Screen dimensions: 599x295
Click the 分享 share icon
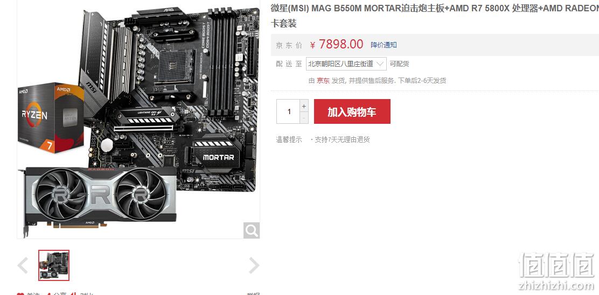(x=48, y=294)
